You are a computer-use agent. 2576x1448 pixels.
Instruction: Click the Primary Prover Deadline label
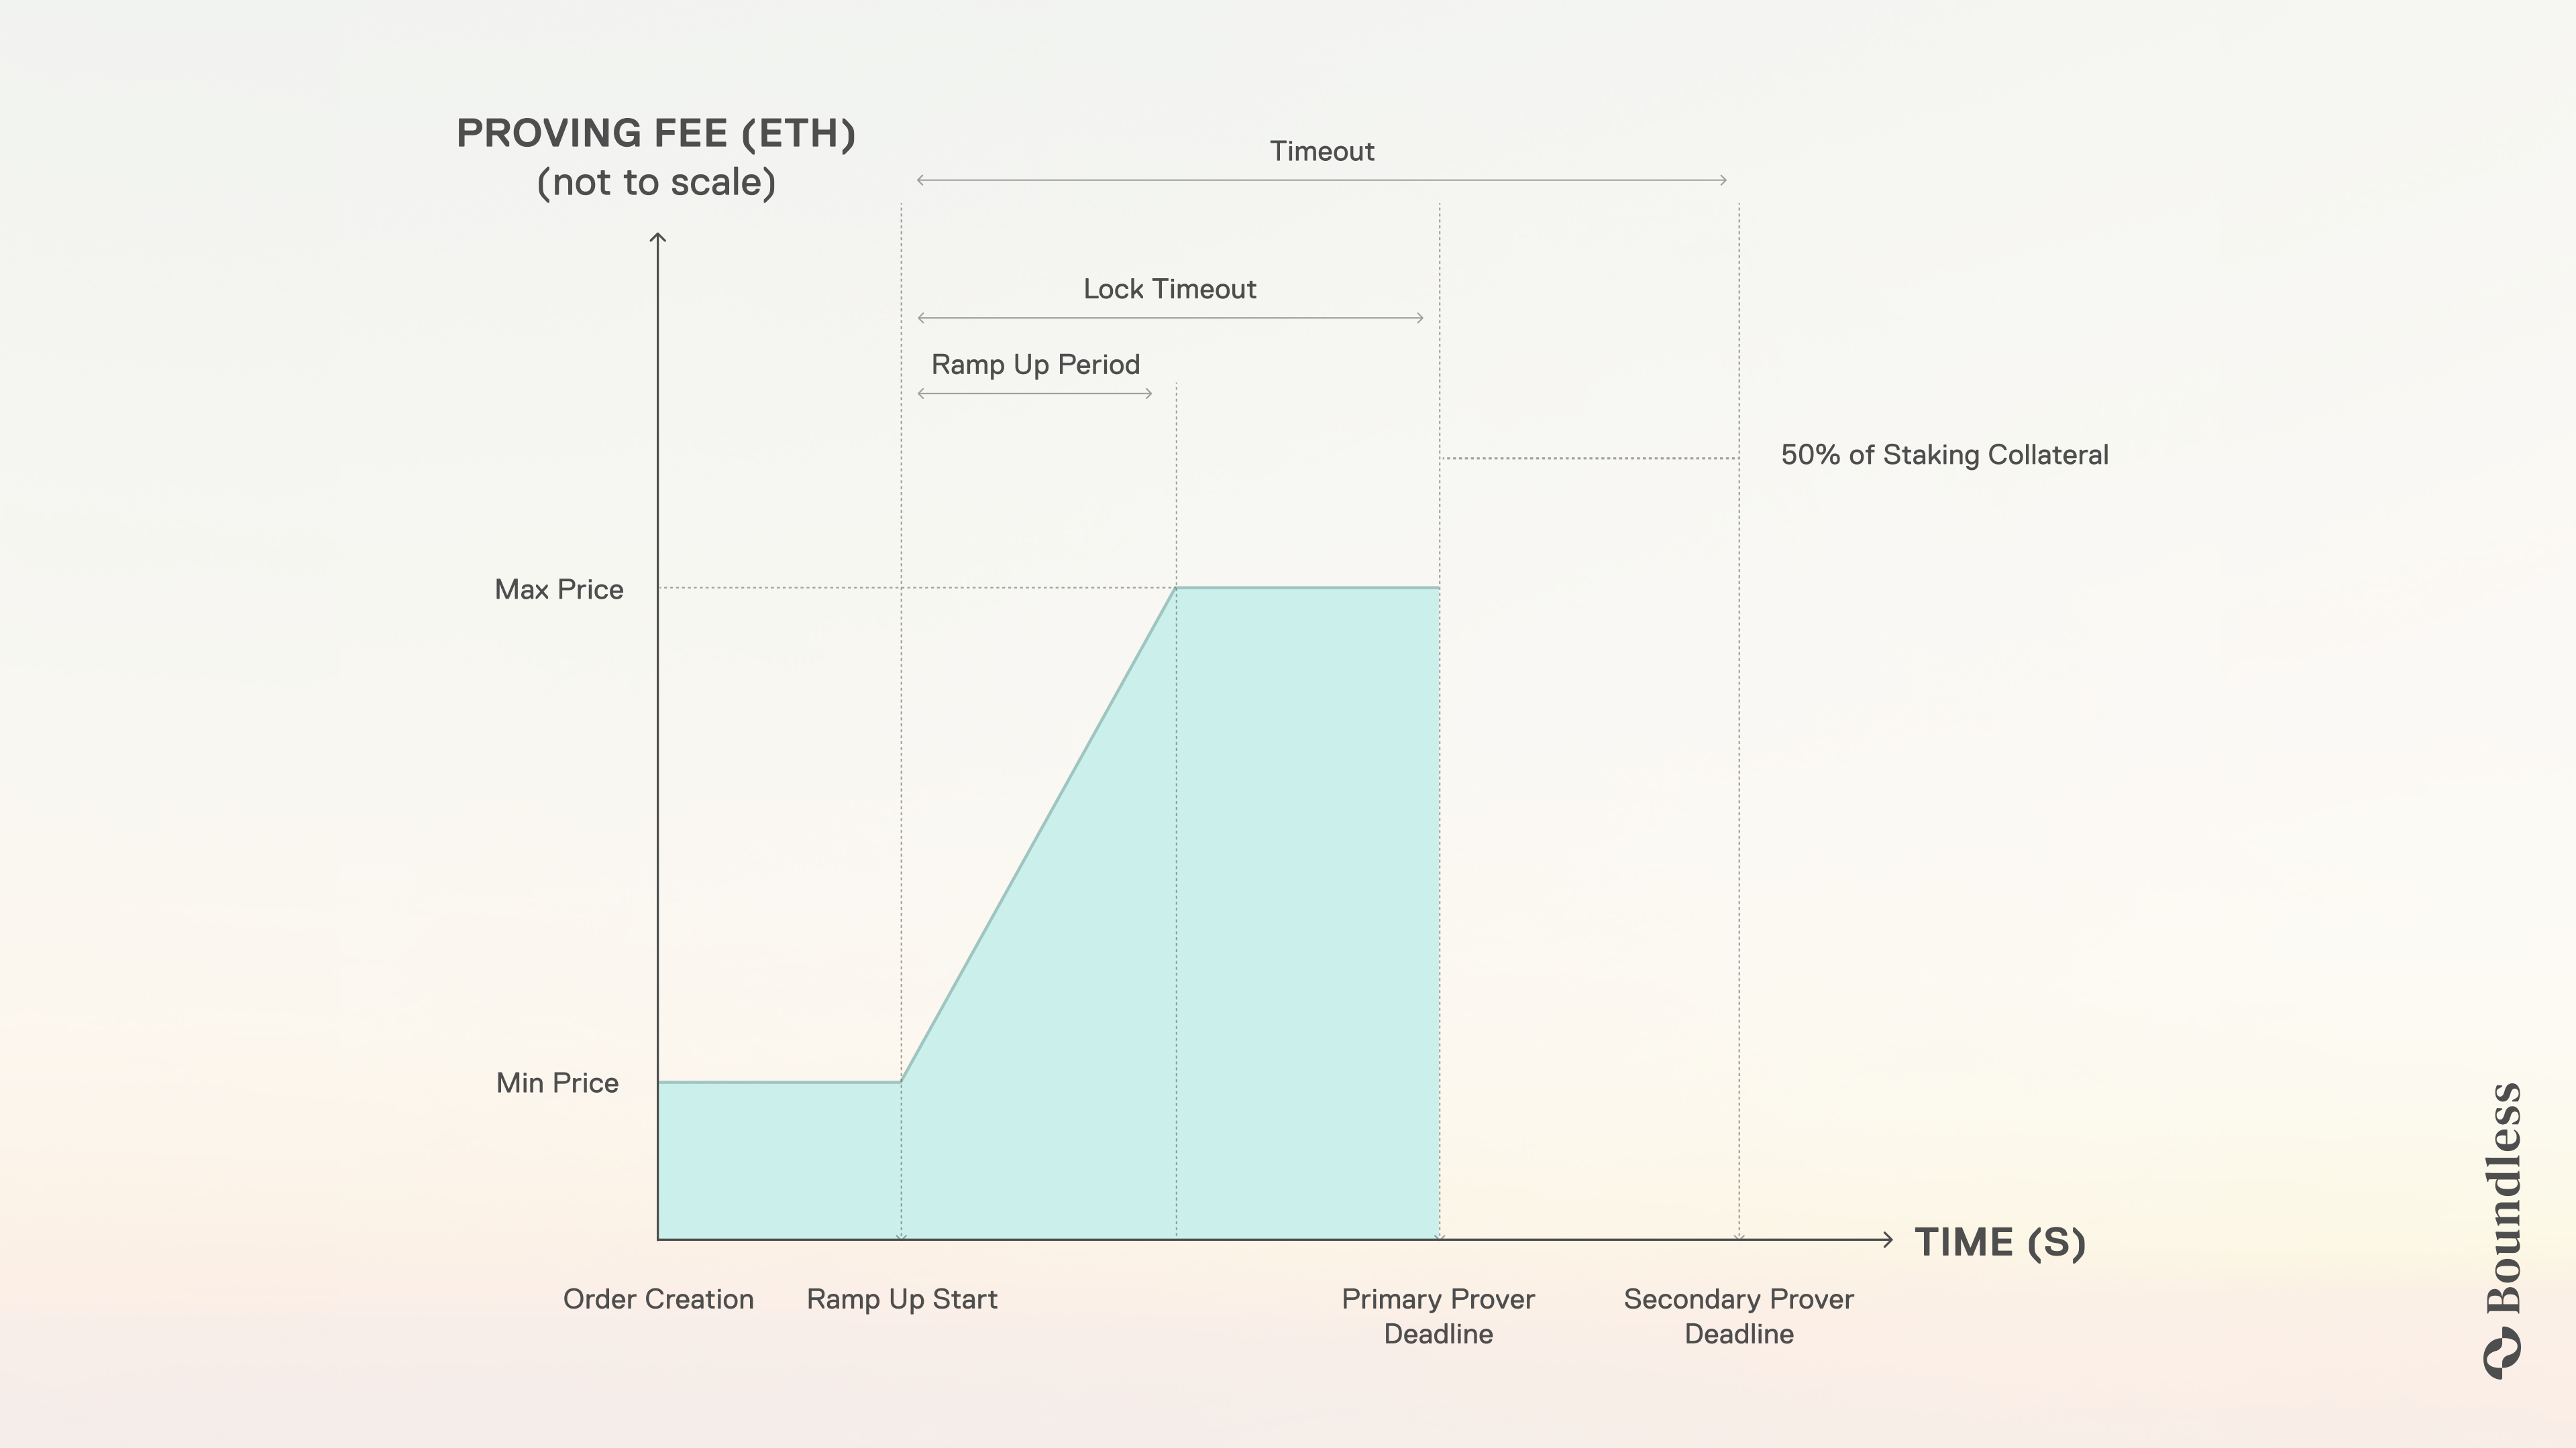coord(1438,1316)
